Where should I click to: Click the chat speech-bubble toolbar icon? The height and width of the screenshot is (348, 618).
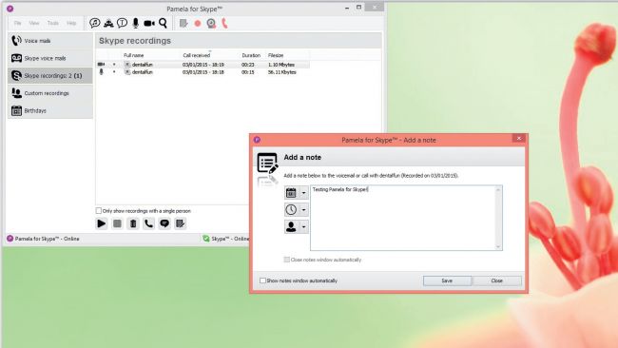(94, 23)
